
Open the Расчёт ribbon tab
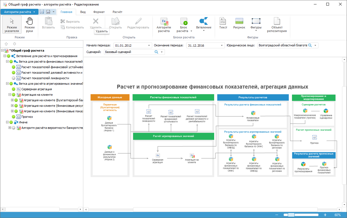(x=117, y=12)
